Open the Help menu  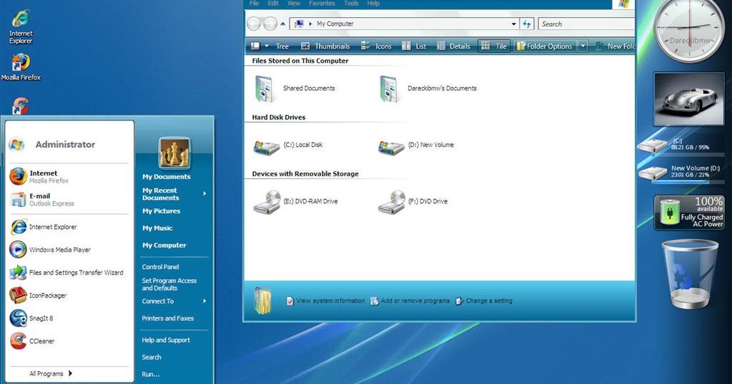coord(373,4)
